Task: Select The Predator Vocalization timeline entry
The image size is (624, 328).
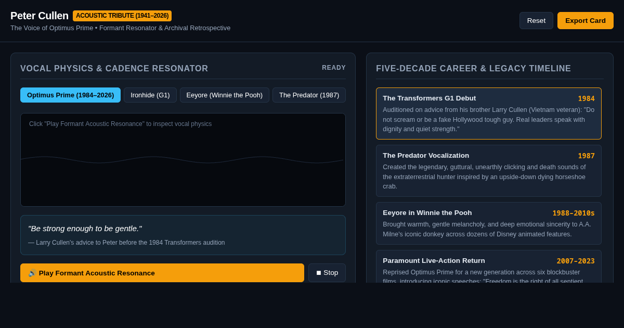Action: (x=489, y=171)
